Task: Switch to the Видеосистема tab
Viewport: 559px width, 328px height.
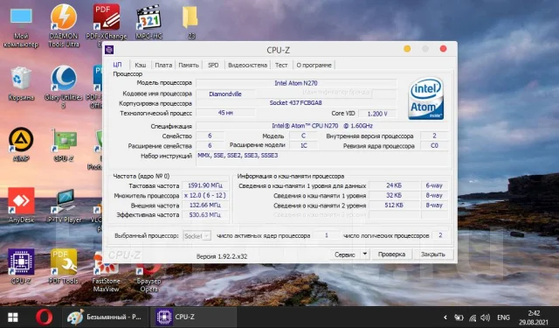Action: tap(247, 65)
